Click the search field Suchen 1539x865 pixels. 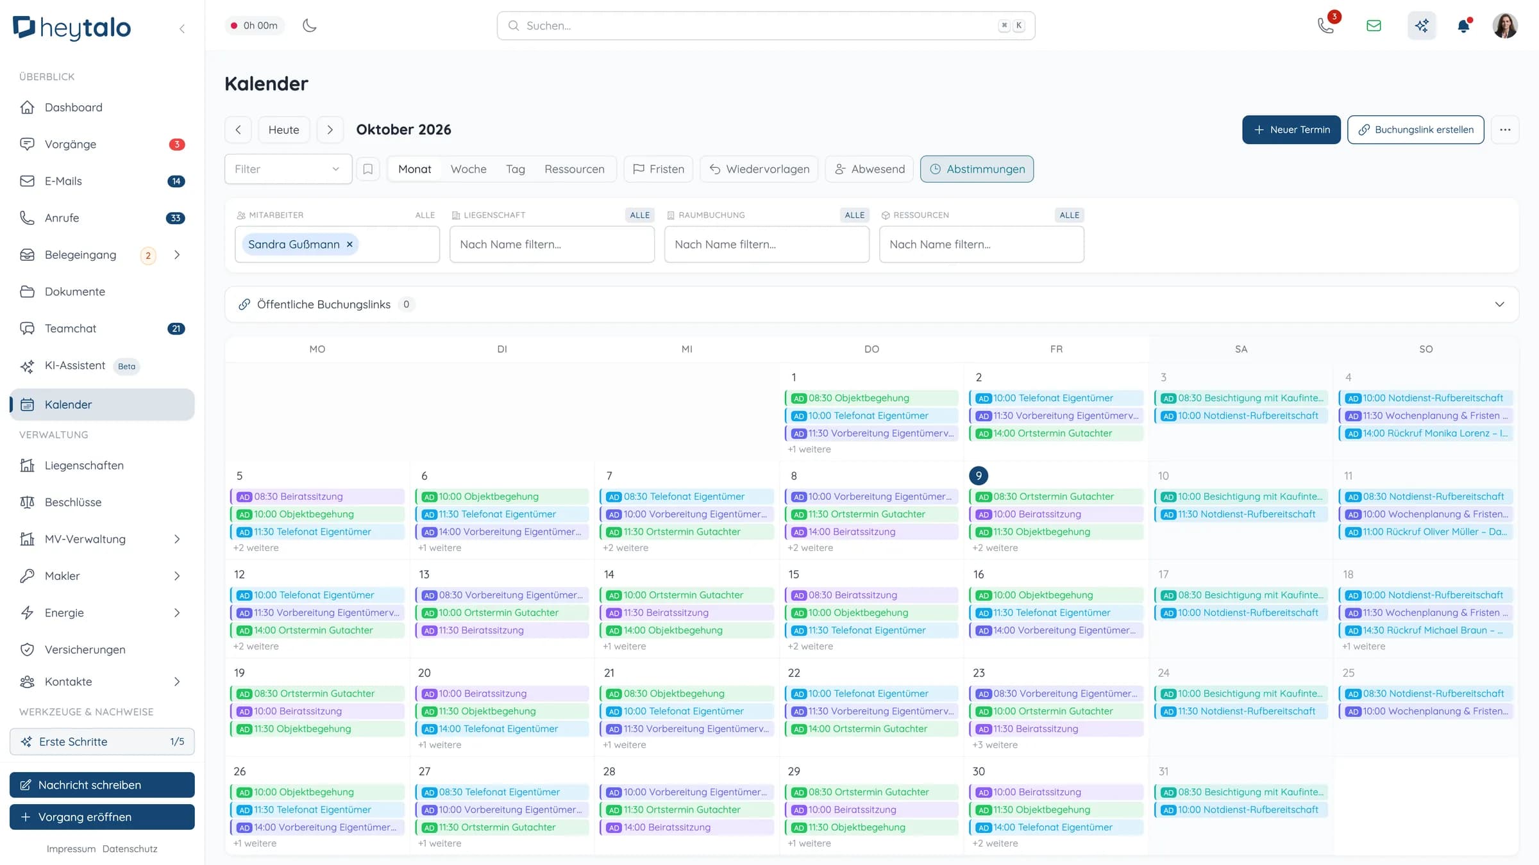coord(766,26)
